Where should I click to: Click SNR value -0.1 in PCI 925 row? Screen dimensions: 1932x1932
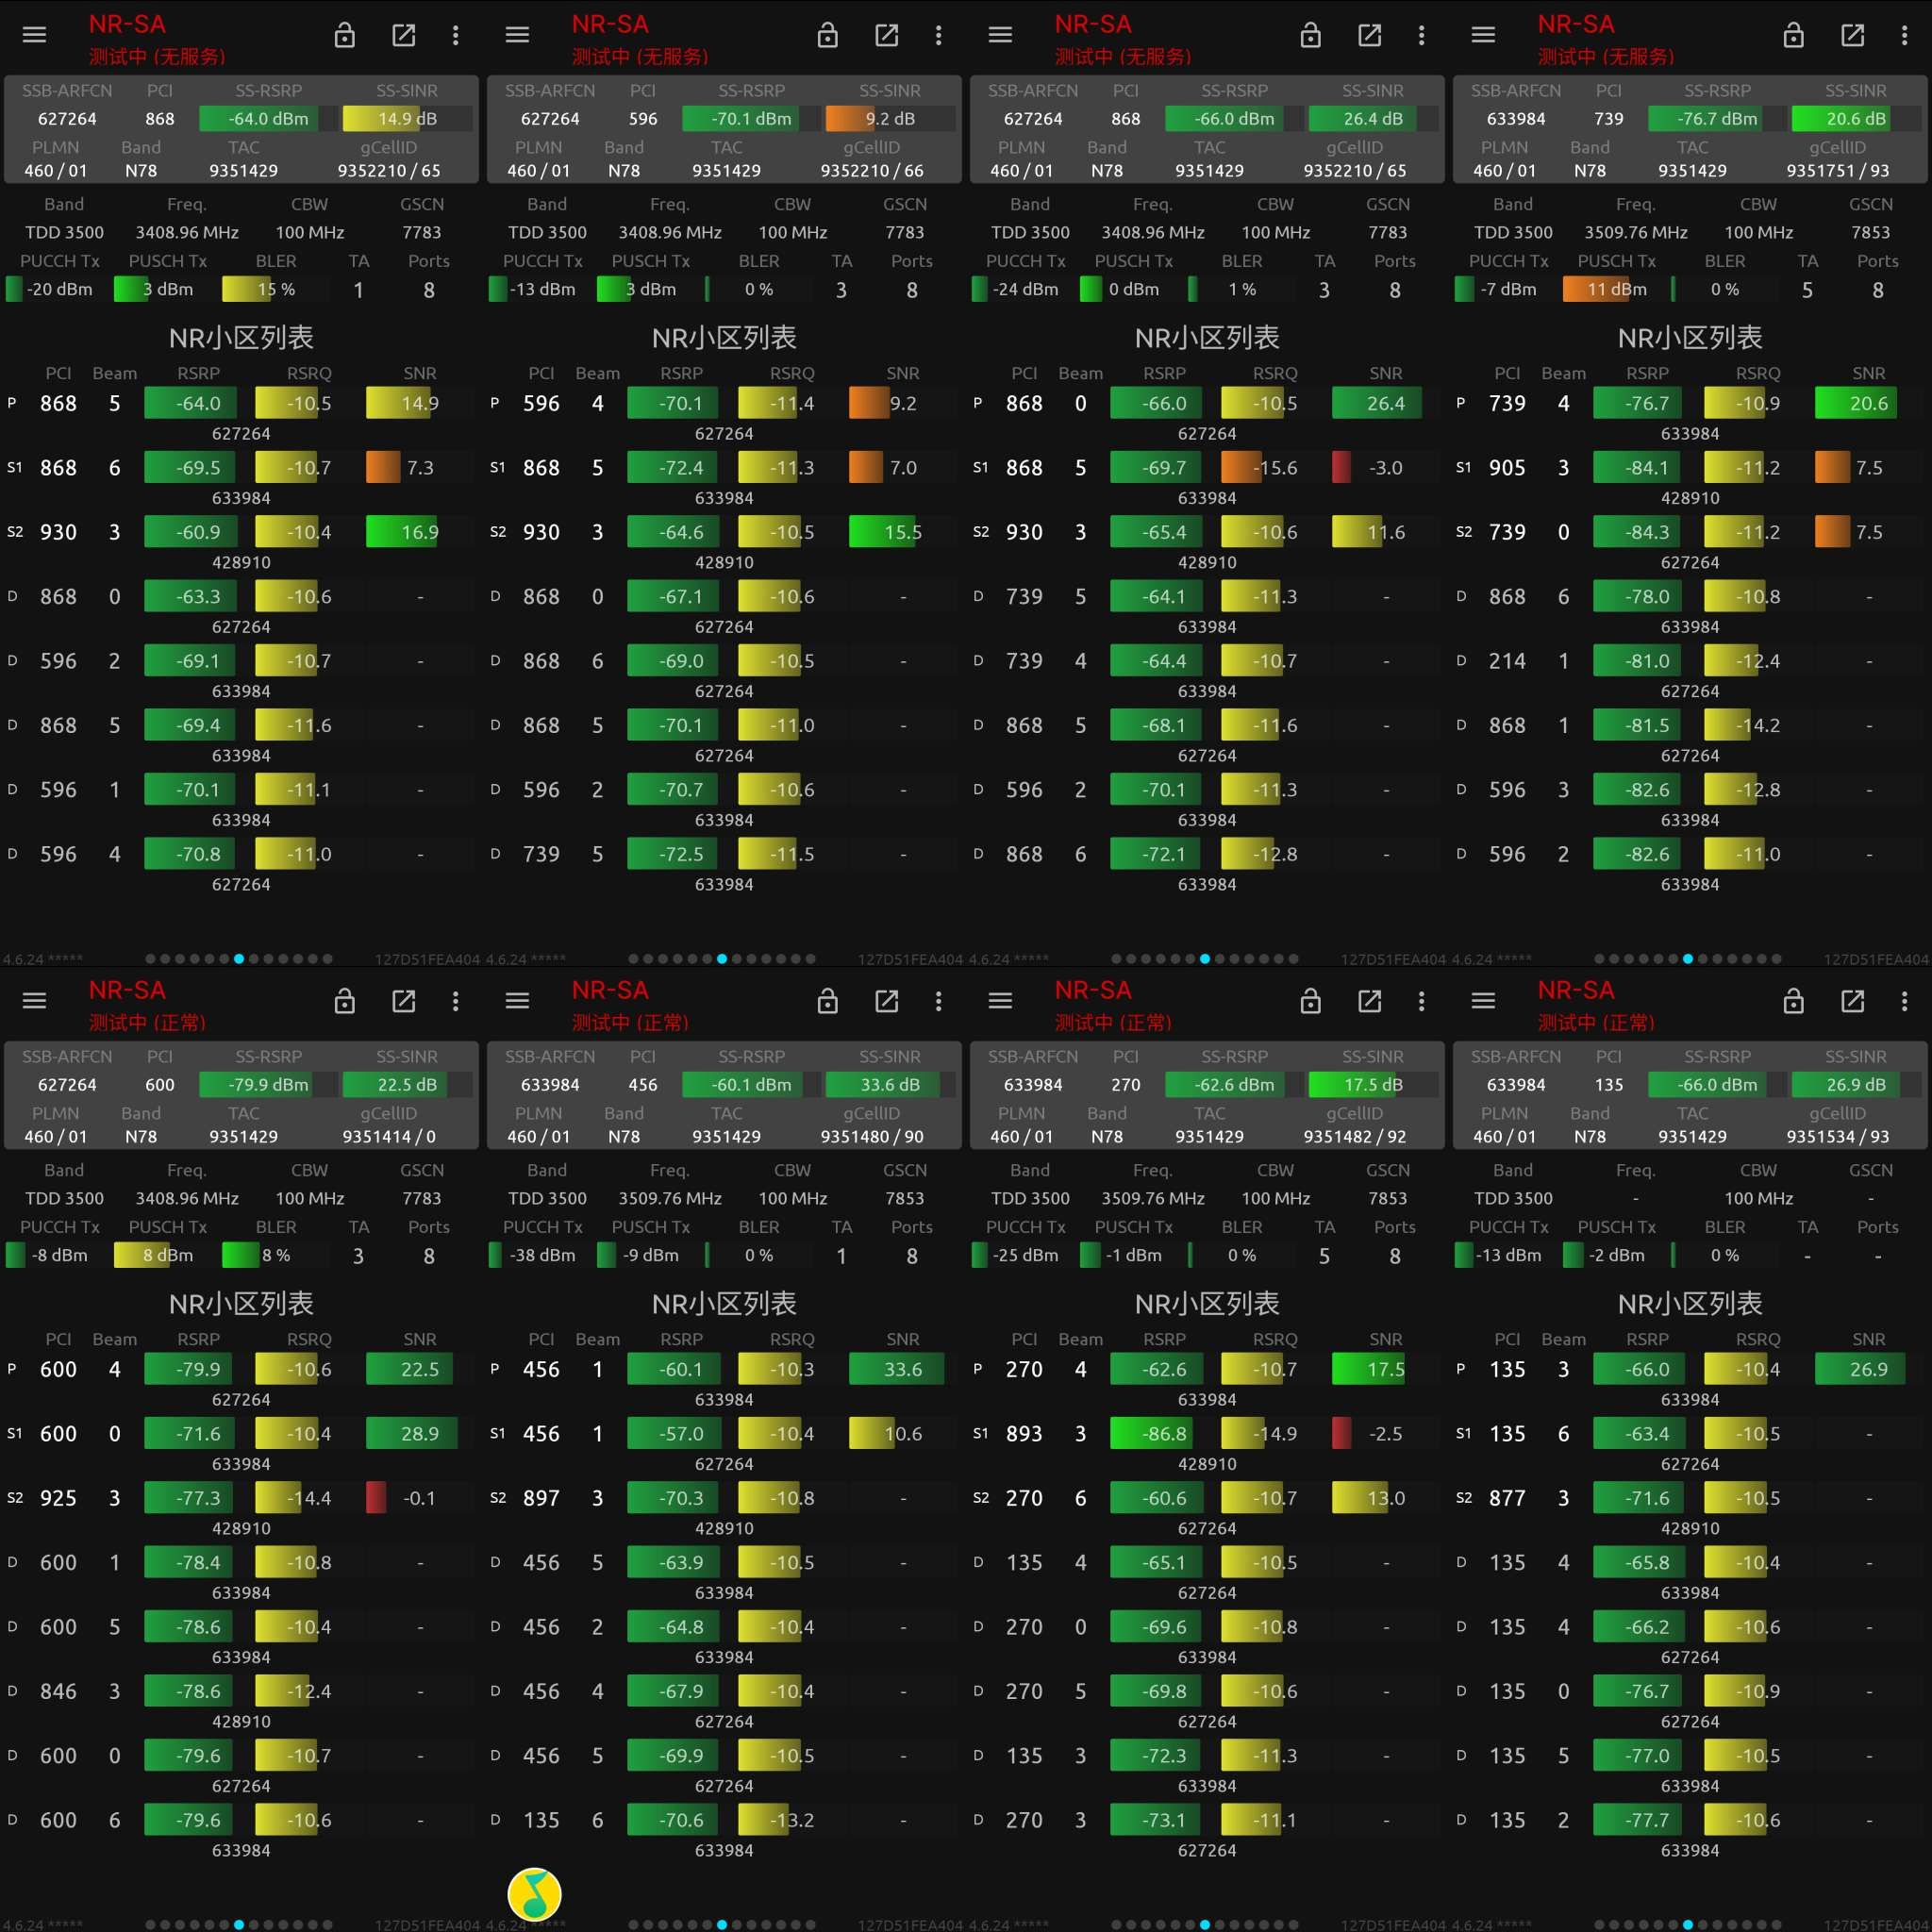[x=419, y=1498]
